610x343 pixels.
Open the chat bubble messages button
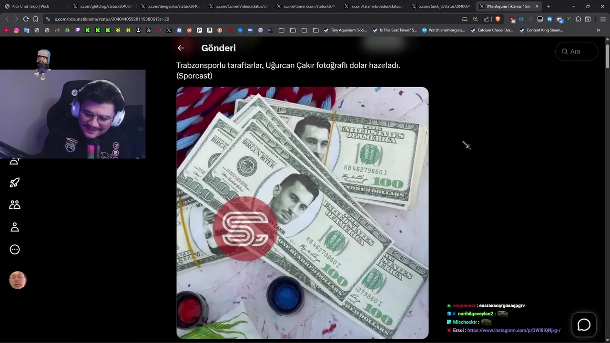[x=584, y=325]
